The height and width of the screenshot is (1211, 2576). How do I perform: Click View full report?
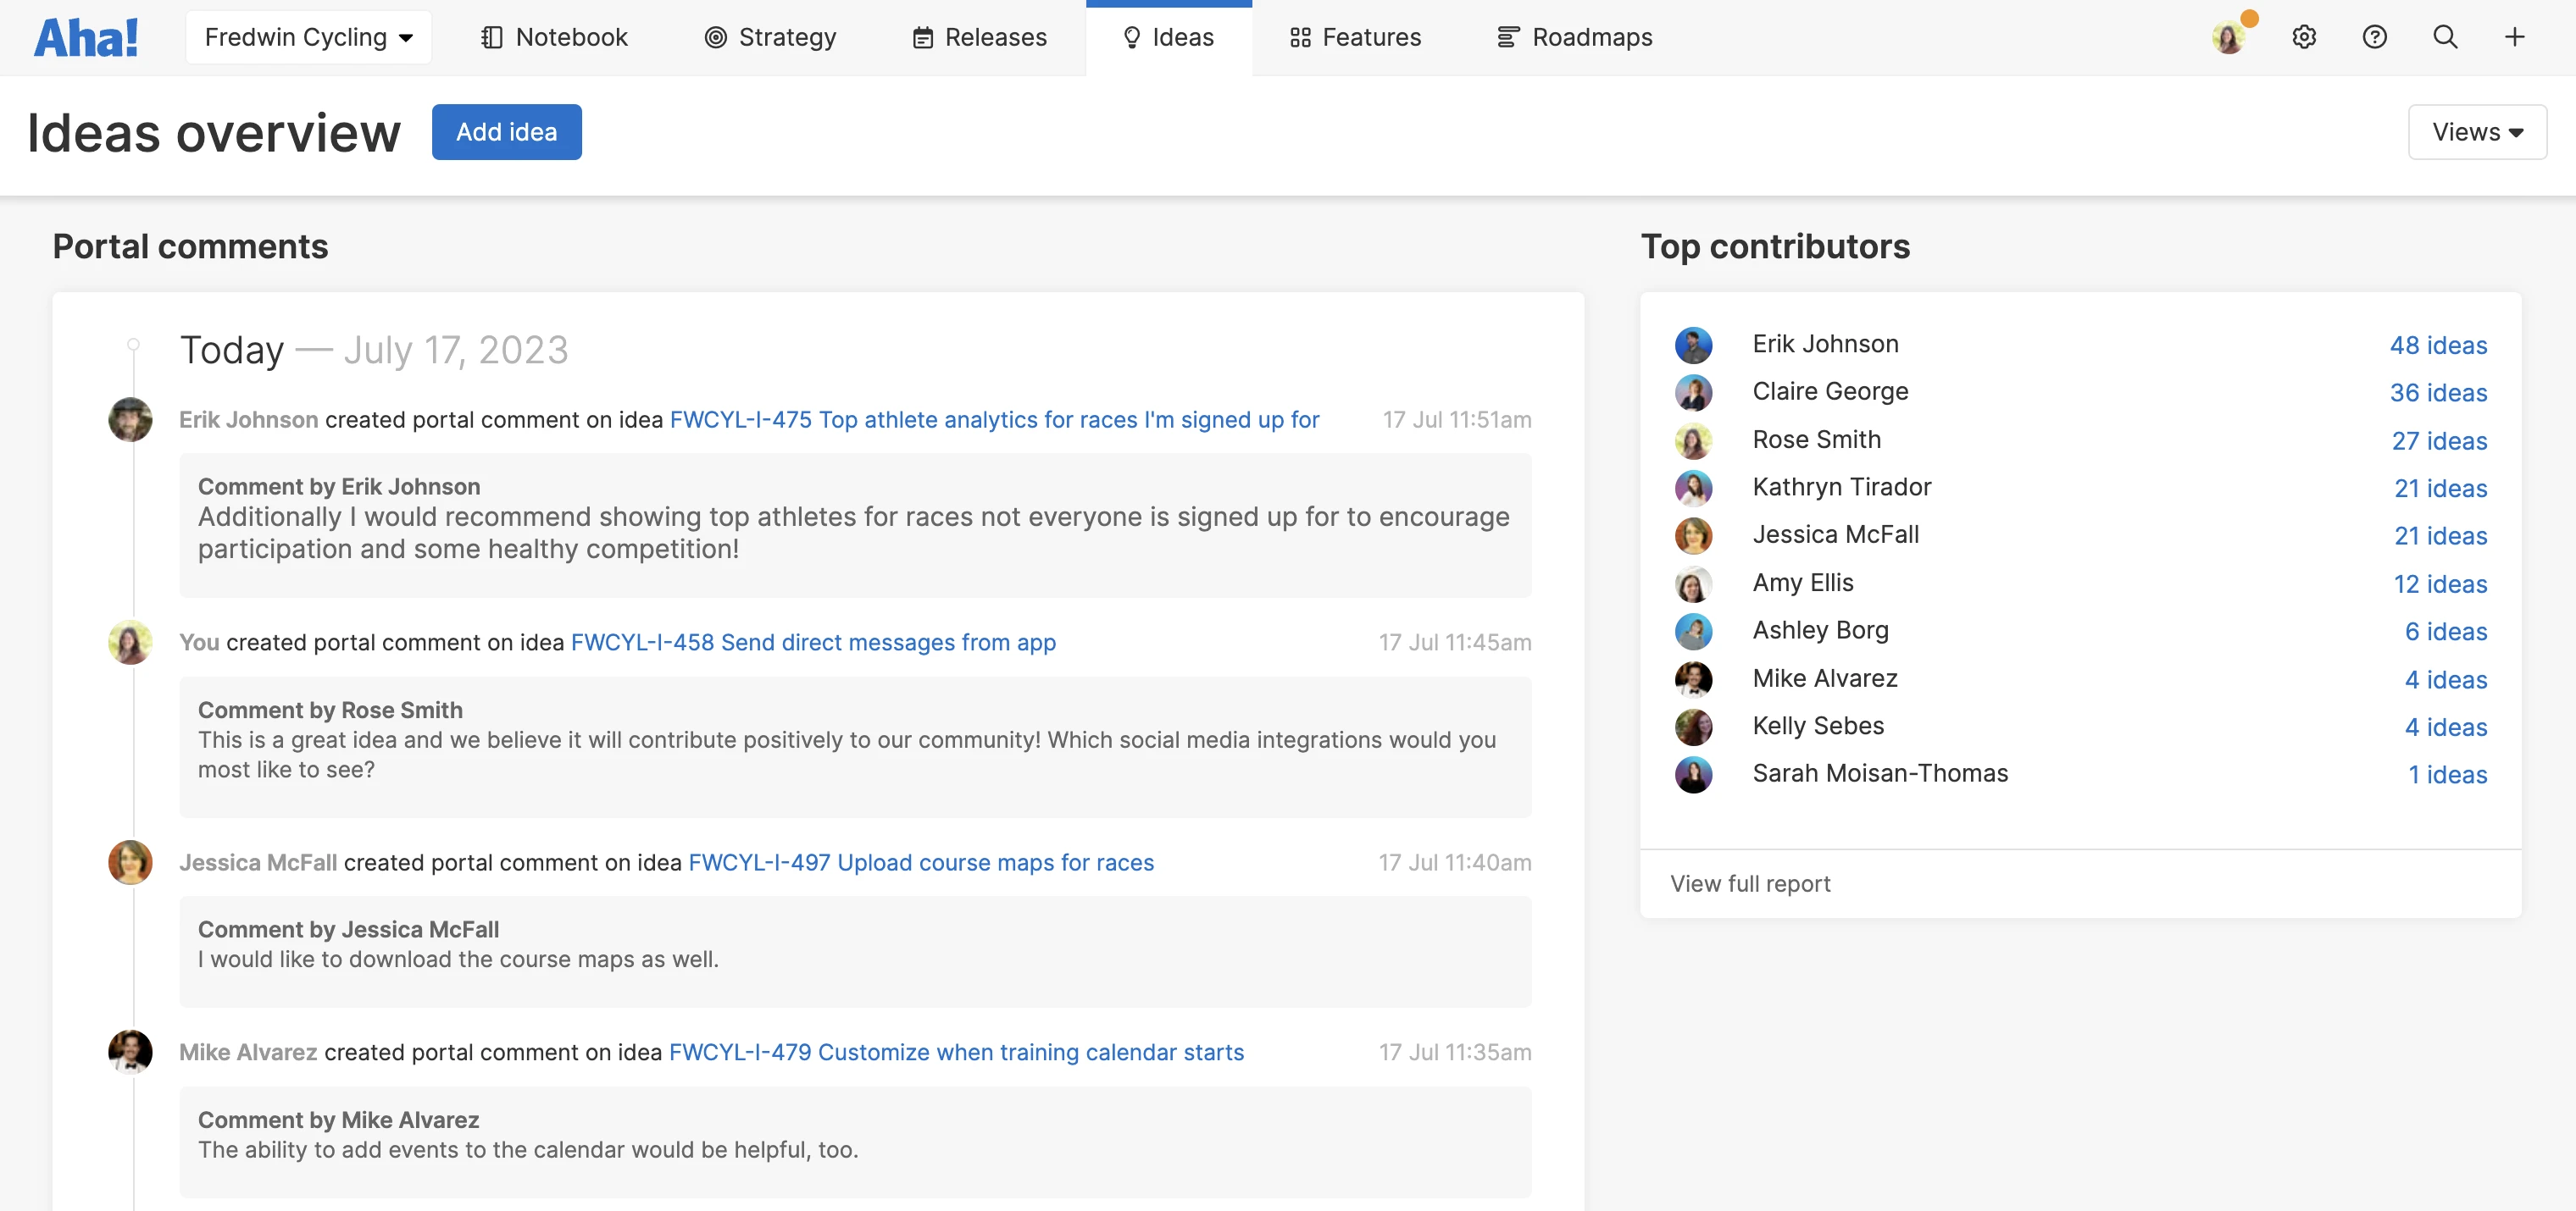tap(1750, 883)
